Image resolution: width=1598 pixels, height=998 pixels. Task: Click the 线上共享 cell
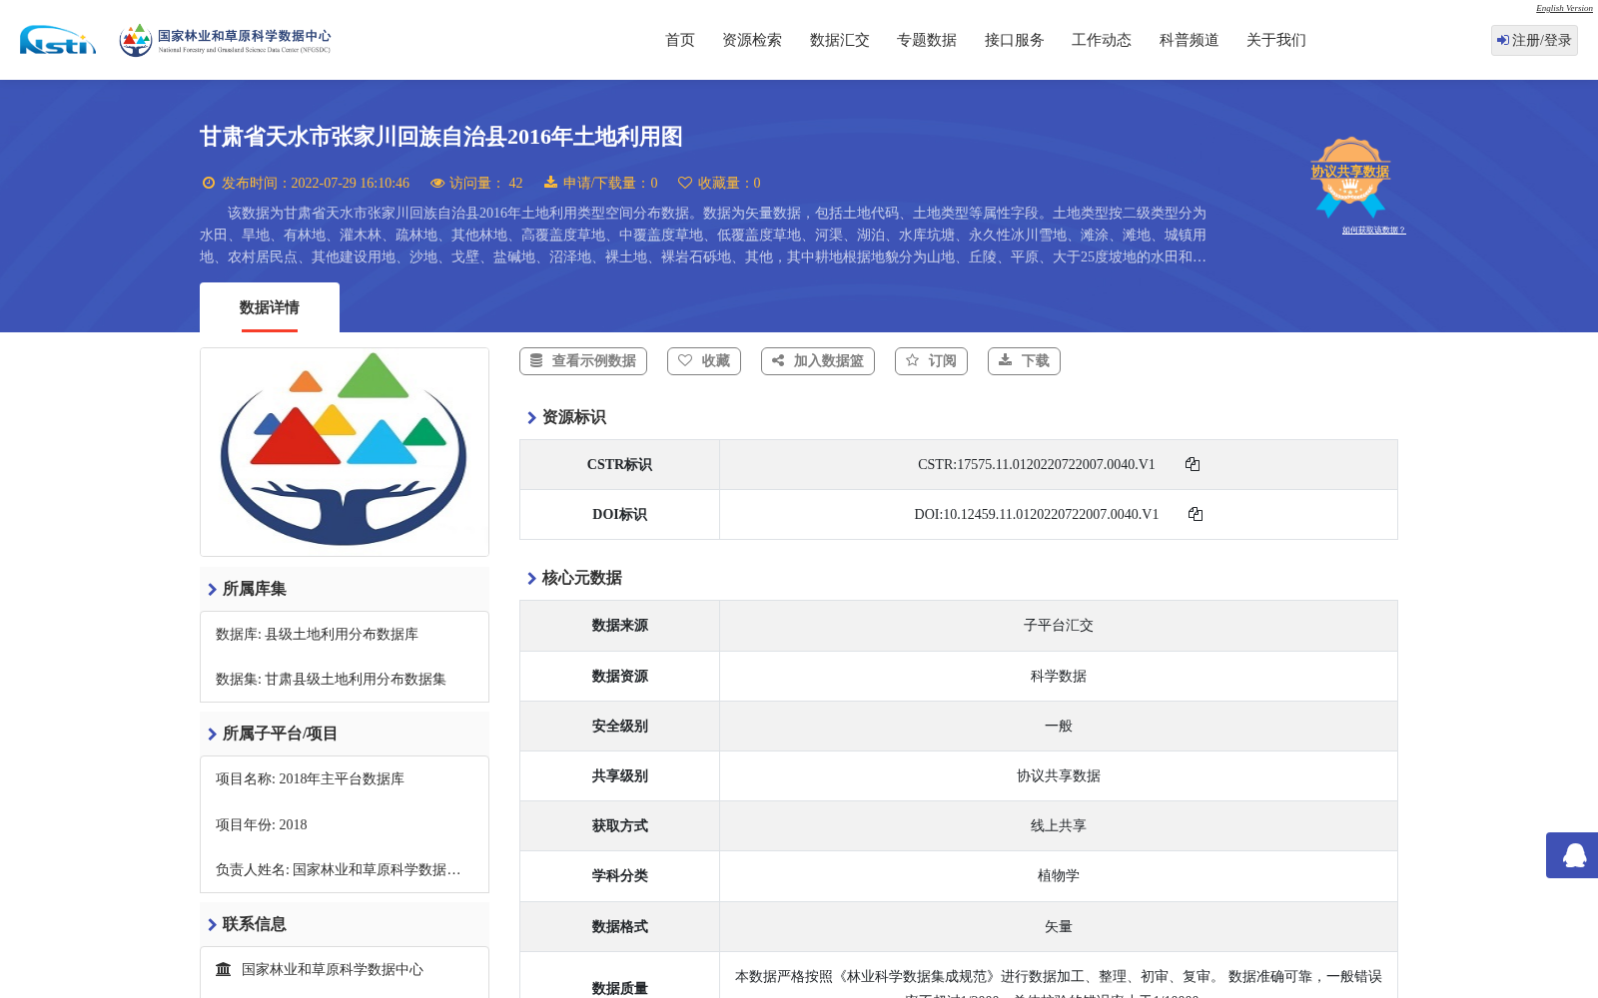click(1059, 826)
